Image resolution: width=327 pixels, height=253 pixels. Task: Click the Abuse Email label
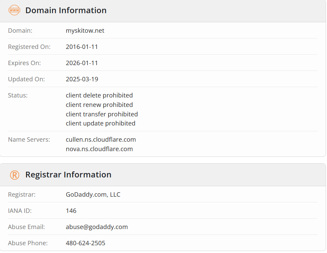(x=26, y=227)
